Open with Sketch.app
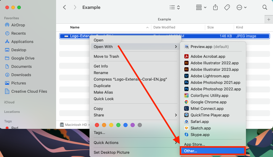Image resolution: width=273 pixels, height=157 pixels. click(x=200, y=128)
